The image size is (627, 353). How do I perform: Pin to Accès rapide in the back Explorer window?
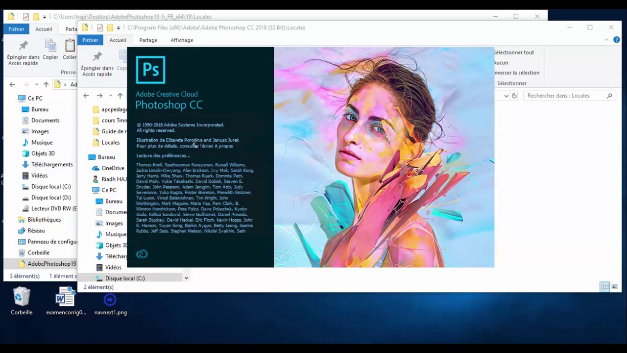[23, 53]
